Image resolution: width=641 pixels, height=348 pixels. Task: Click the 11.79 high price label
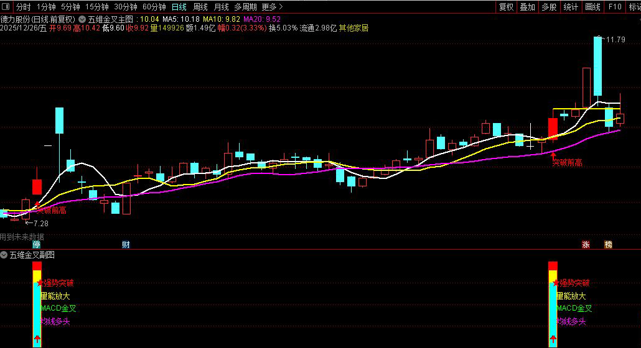[615, 40]
